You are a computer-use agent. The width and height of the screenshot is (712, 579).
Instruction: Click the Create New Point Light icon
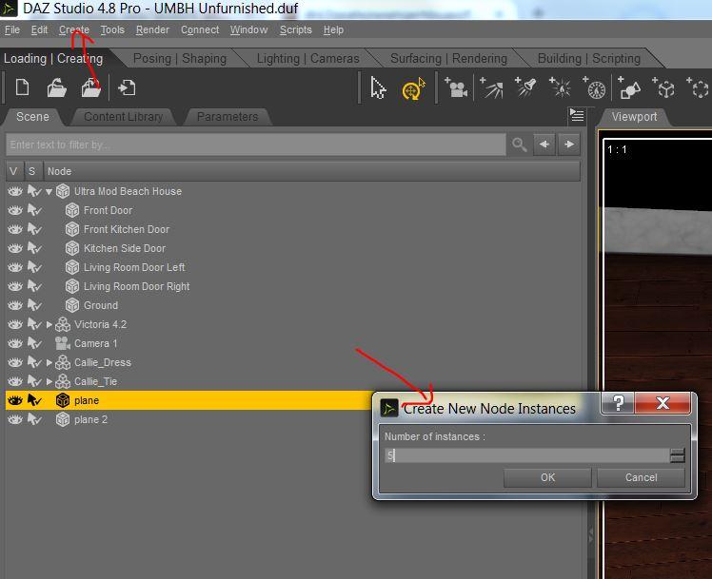(x=561, y=87)
